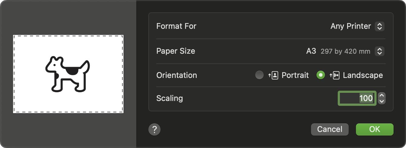Screen dimensions: 406x148
Task: Click the Landscape text label
Action: pyautogui.click(x=363, y=75)
